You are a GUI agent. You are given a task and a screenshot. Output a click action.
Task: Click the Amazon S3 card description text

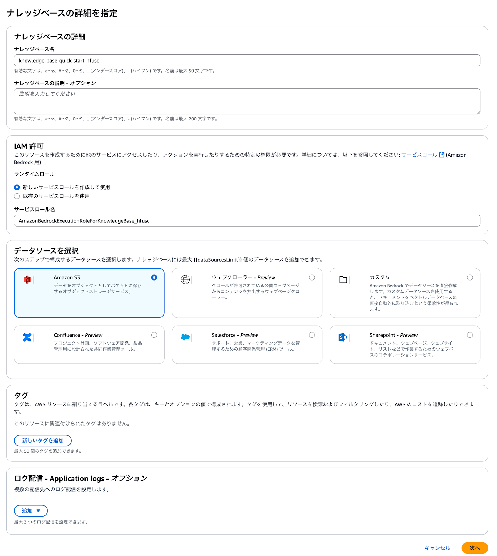pyautogui.click(x=98, y=289)
